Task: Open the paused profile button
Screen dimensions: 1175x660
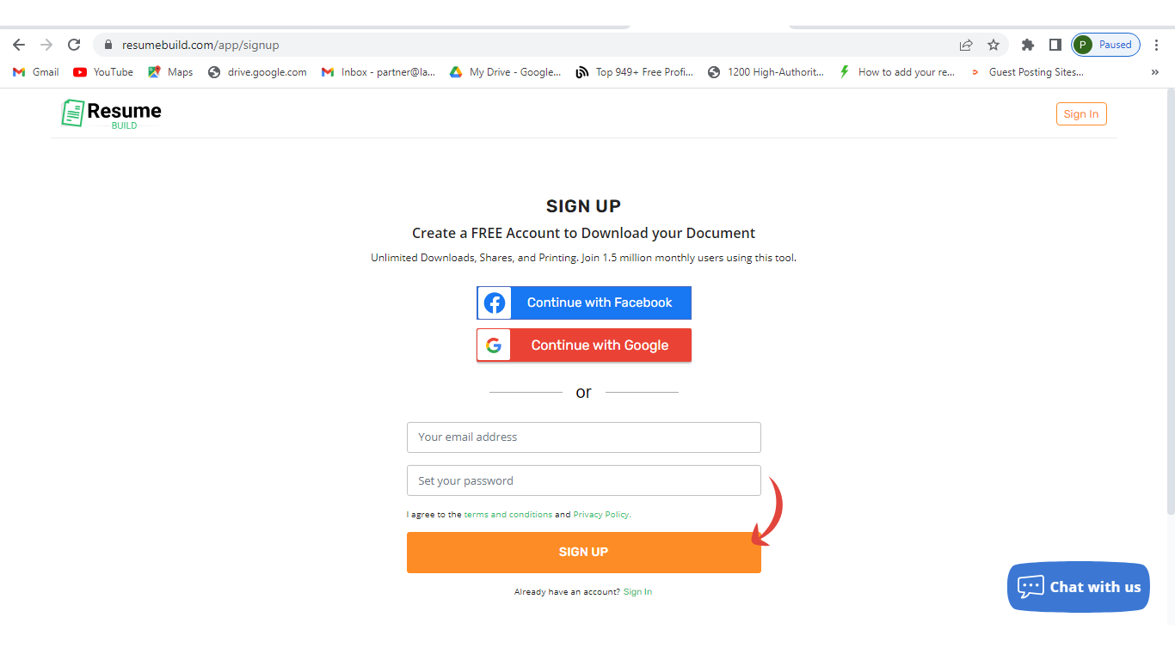Action: click(1105, 45)
